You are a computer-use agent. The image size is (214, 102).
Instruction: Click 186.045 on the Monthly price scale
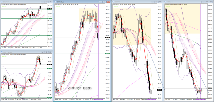49,6
